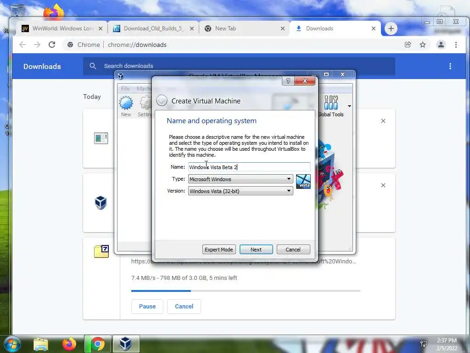Click the 7z archive download icon
470x353 pixels.
[x=101, y=251]
